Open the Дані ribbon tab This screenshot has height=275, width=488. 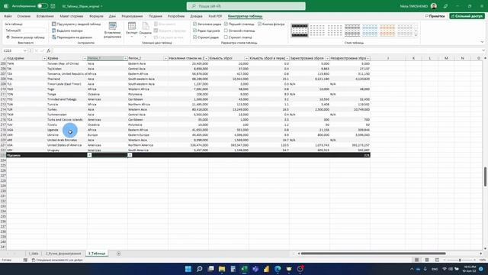click(112, 16)
